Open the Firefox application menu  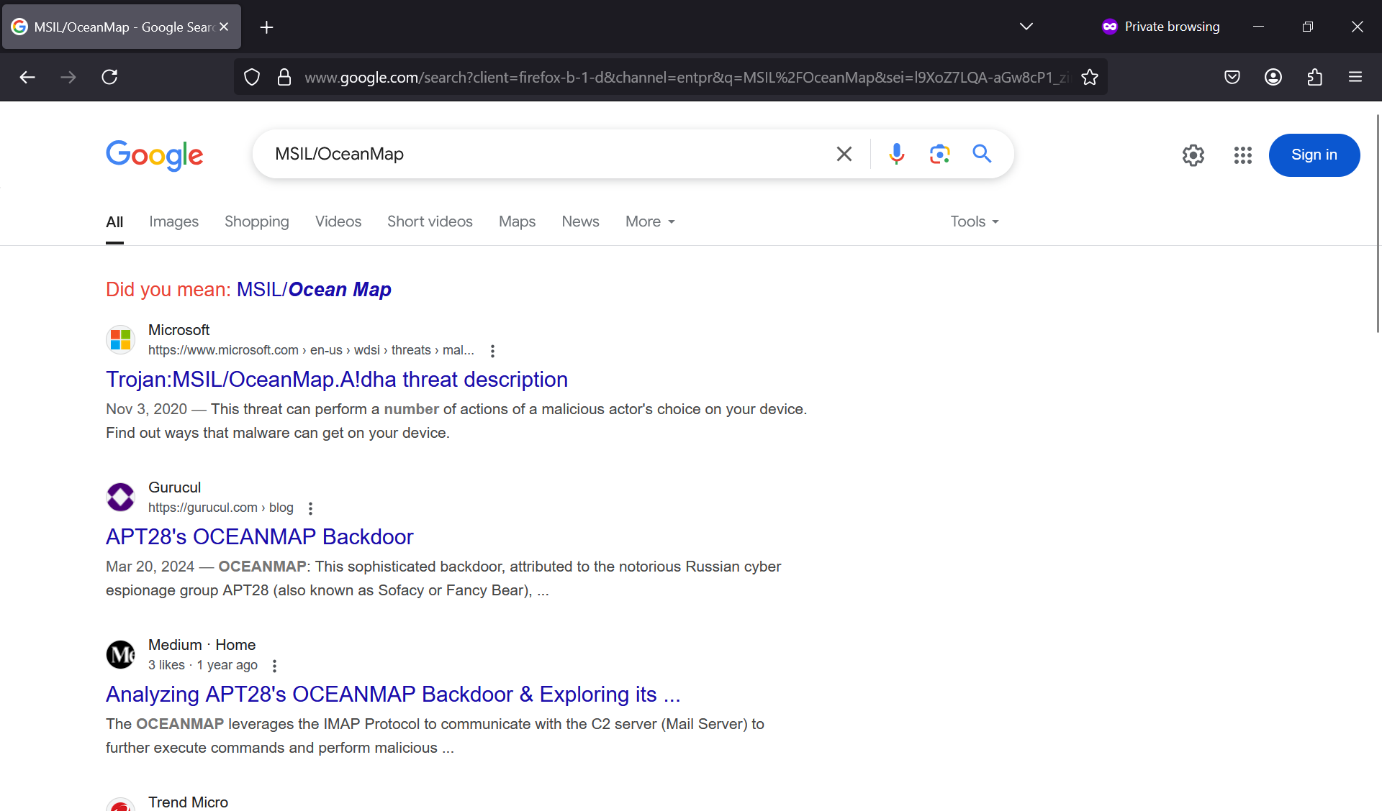coord(1355,77)
